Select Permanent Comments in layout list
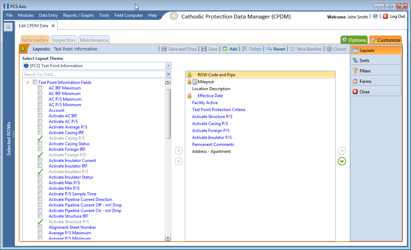The height and width of the screenshot is (250, 411). pos(213,144)
